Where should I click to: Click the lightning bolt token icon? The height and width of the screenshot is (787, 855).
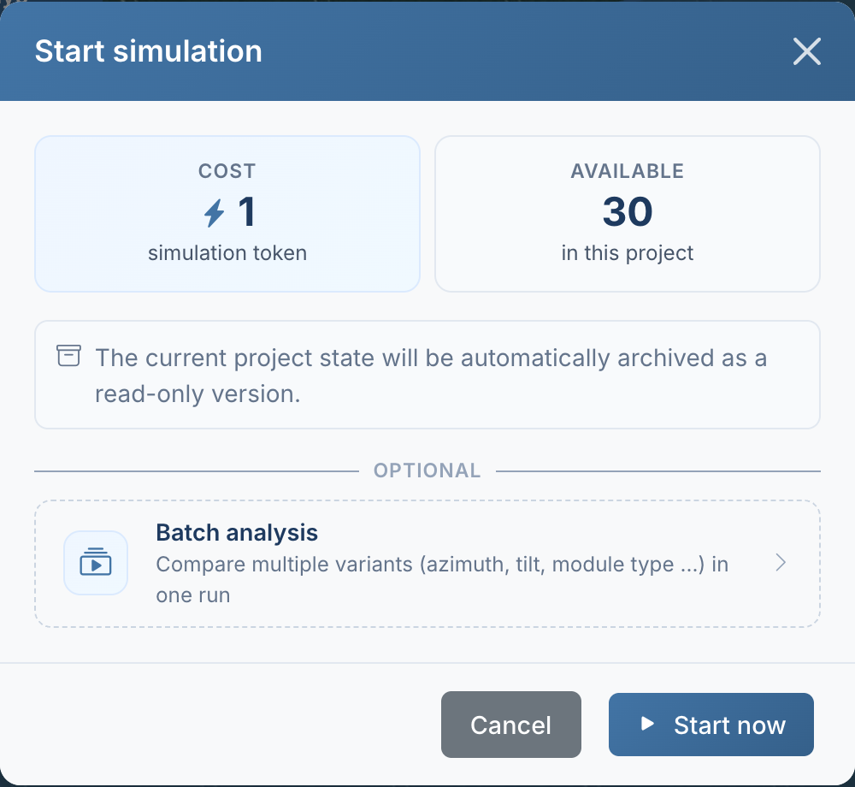215,213
